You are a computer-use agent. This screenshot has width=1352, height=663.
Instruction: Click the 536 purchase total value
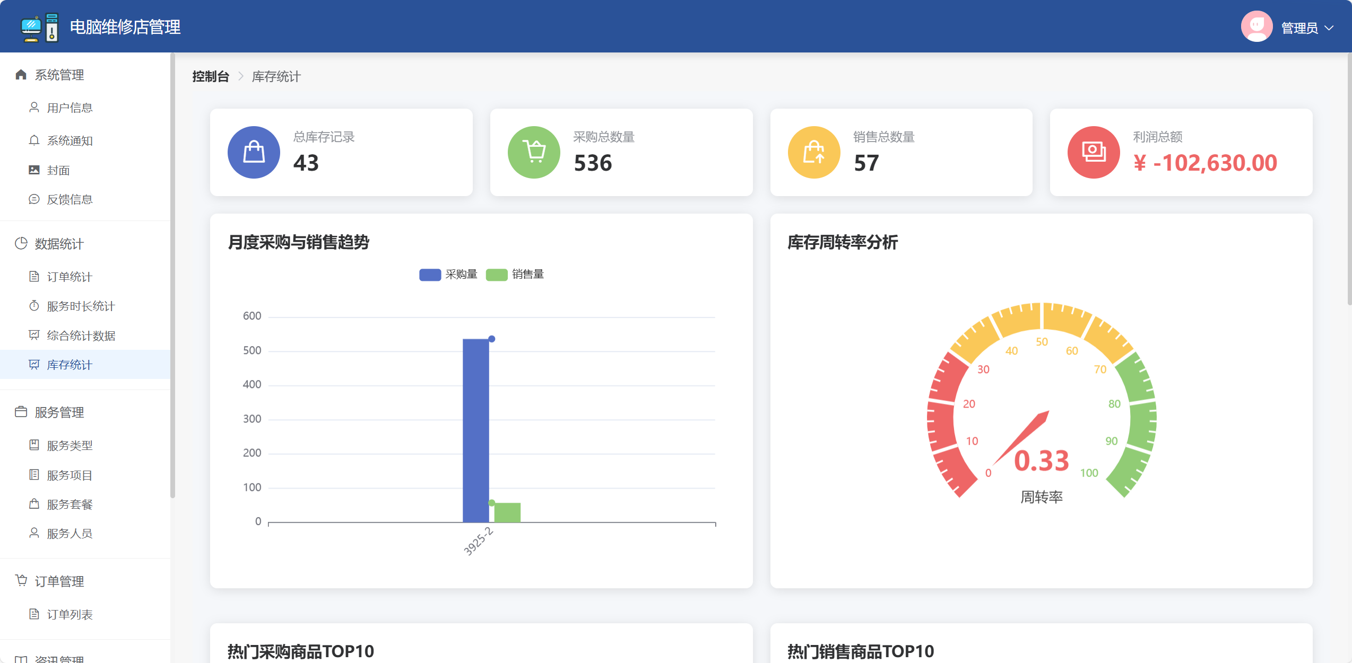click(593, 163)
